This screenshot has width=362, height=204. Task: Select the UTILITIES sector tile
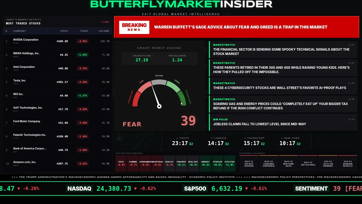[230, 163]
